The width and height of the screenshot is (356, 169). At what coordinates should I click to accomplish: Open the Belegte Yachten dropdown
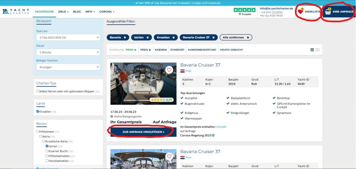(x=68, y=67)
